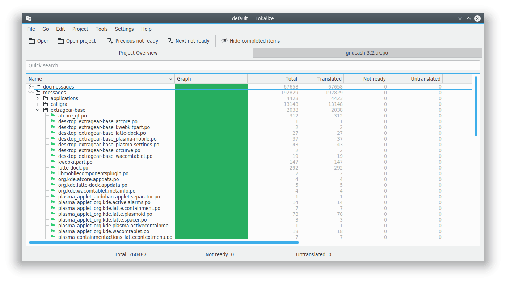506x283 pixels.
Task: Open the Settings menu
Action: click(x=125, y=29)
